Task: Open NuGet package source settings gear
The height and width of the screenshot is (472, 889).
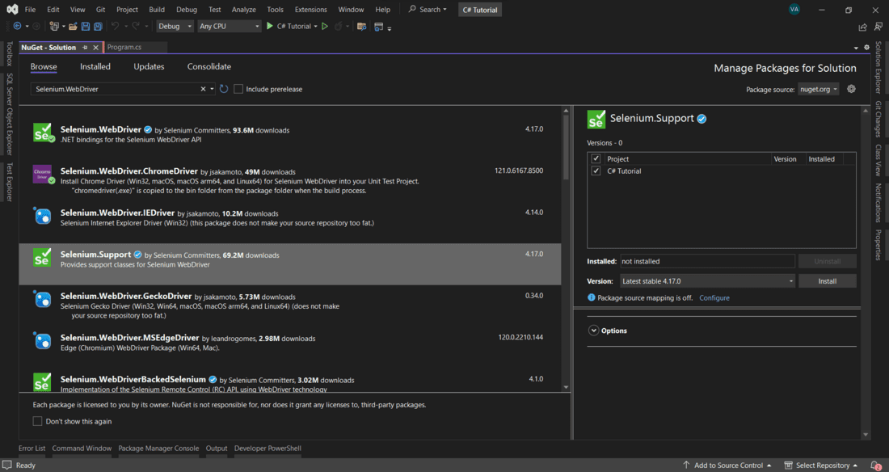Action: [x=851, y=89]
